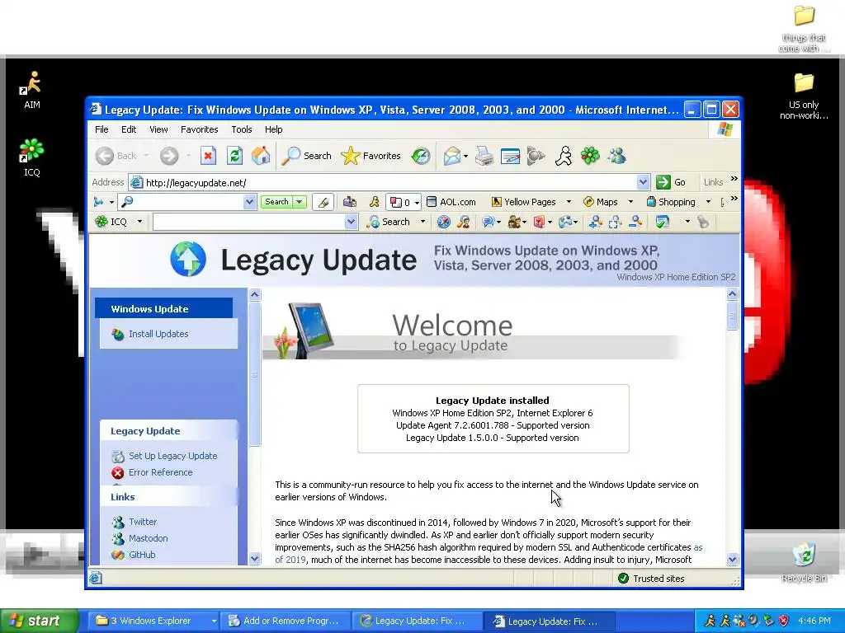The height and width of the screenshot is (633, 845).
Task: Click the green Go button
Action: click(672, 182)
